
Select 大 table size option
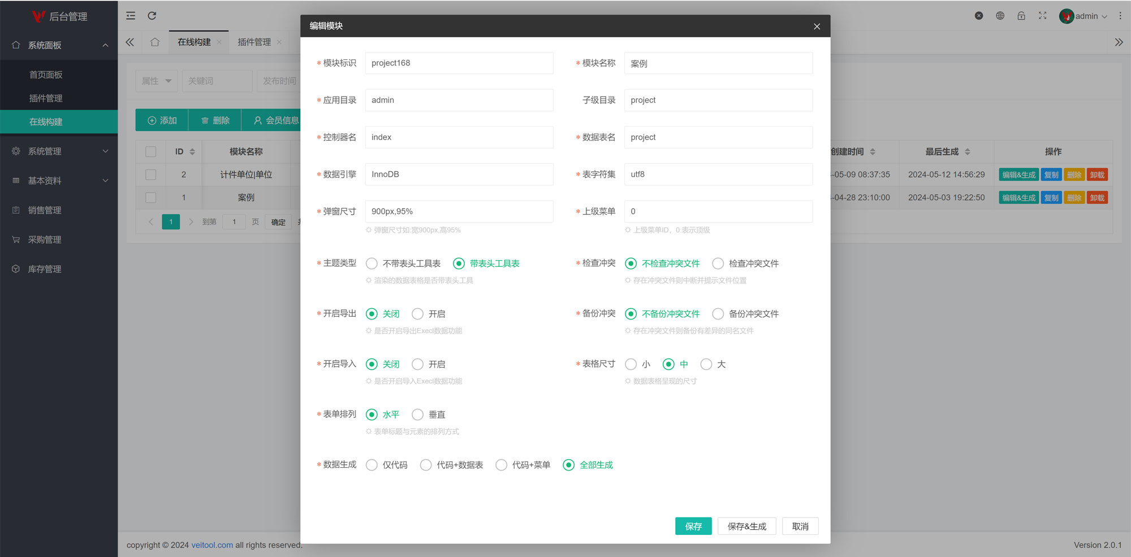[706, 364]
